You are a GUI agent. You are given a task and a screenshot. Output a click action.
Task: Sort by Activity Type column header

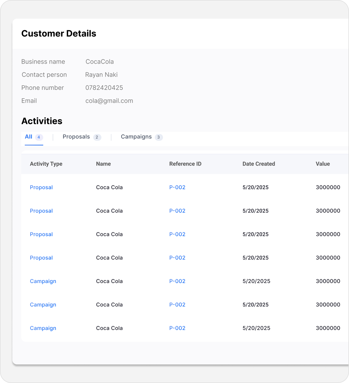click(46, 164)
